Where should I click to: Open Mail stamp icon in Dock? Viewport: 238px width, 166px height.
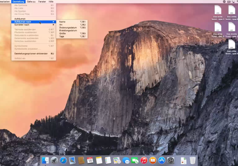pos(72,160)
